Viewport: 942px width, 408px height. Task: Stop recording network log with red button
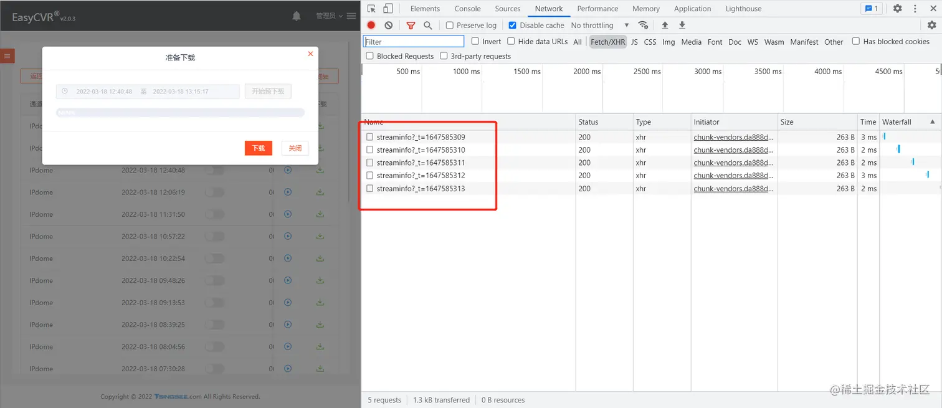[x=371, y=25]
